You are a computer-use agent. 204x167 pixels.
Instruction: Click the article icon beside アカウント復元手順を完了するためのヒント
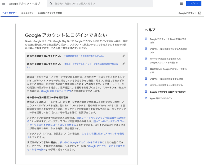(146, 49)
